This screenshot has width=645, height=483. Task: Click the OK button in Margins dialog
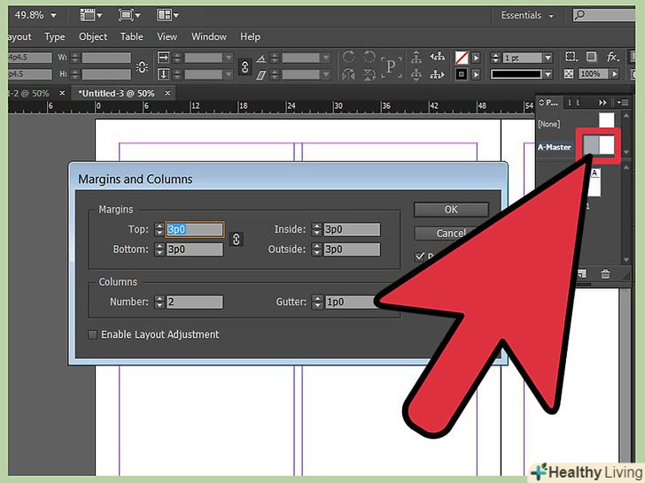tap(451, 210)
